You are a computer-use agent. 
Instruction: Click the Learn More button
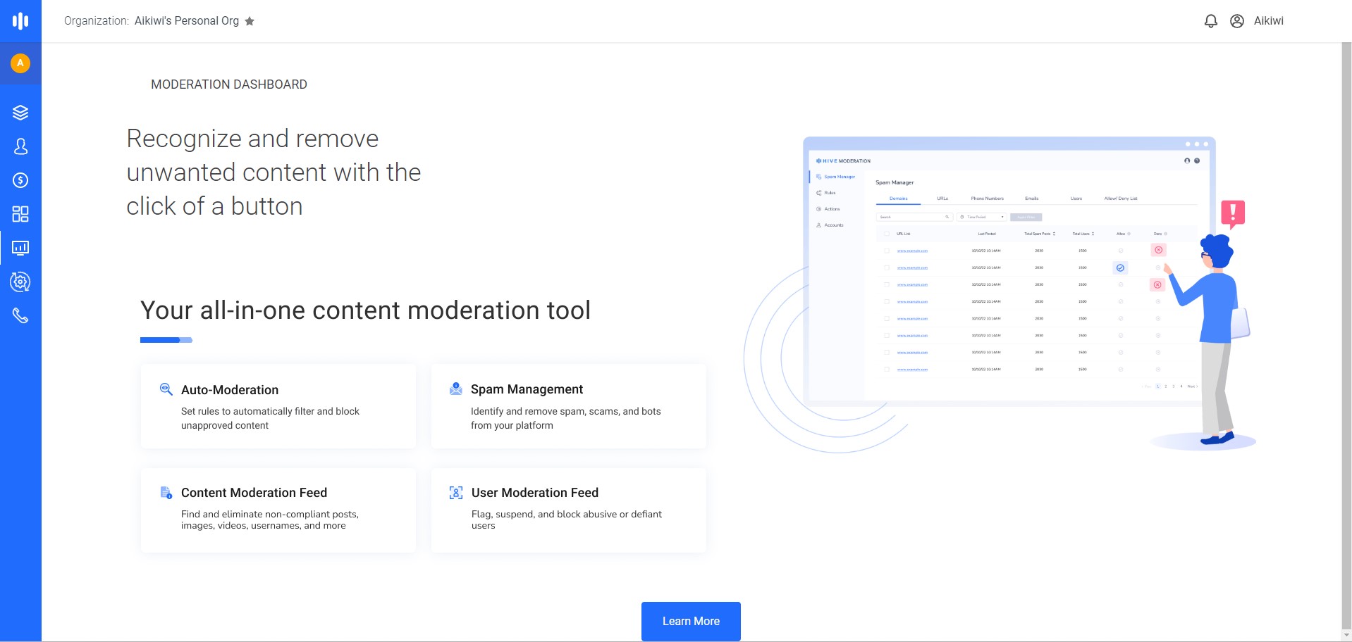691,621
